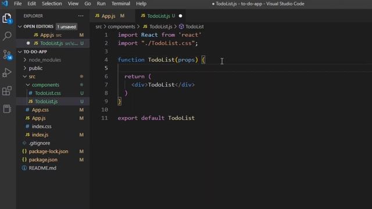The height and width of the screenshot is (209, 372).
Task: Click TodoList symbol icon in breadcrumb
Action: tap(181, 27)
